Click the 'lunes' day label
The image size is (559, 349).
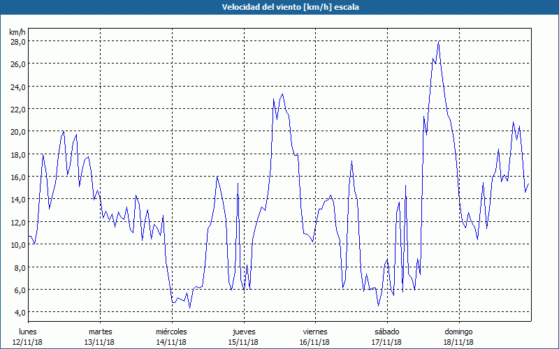(x=28, y=332)
